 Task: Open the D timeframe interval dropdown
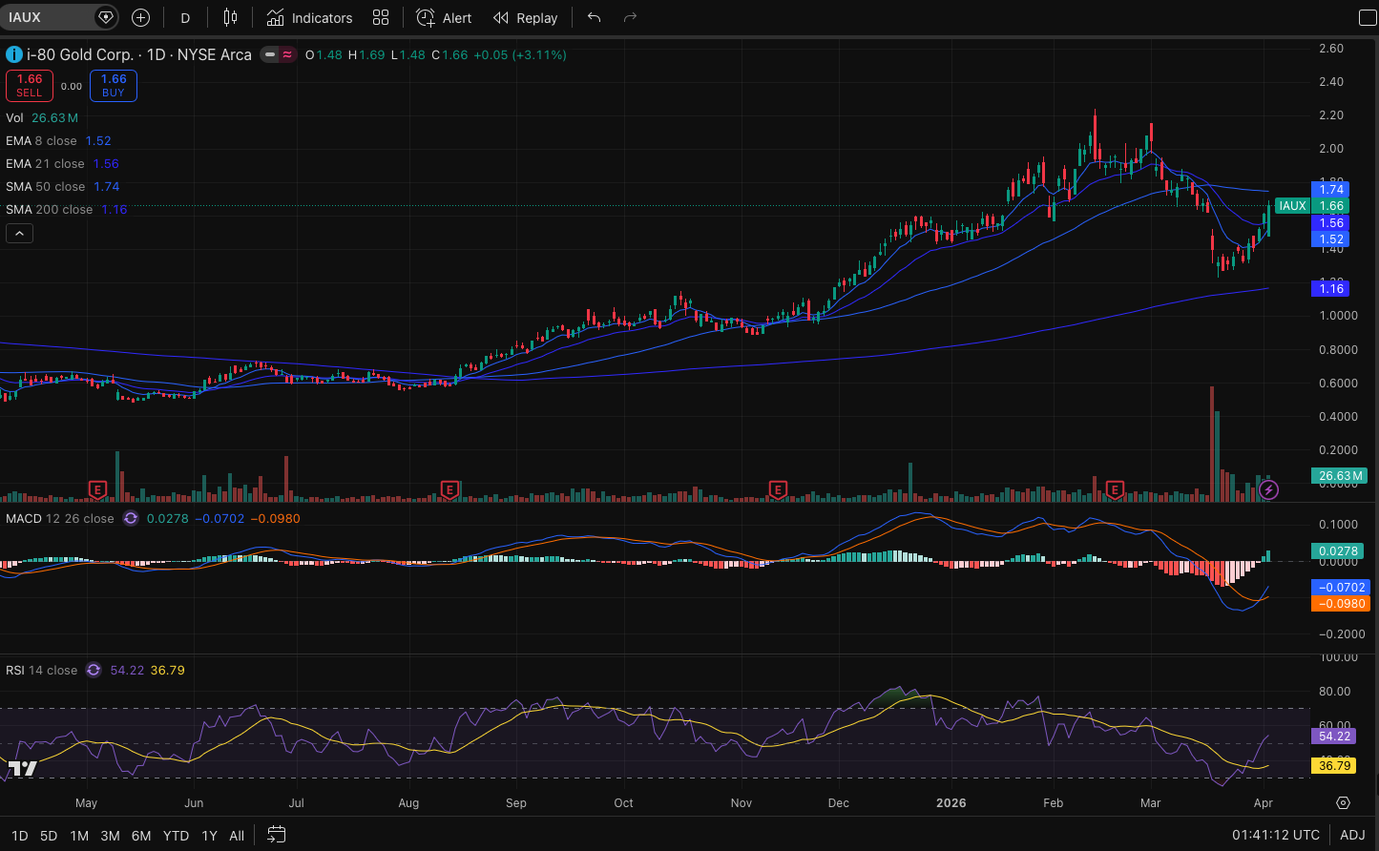[x=185, y=17]
